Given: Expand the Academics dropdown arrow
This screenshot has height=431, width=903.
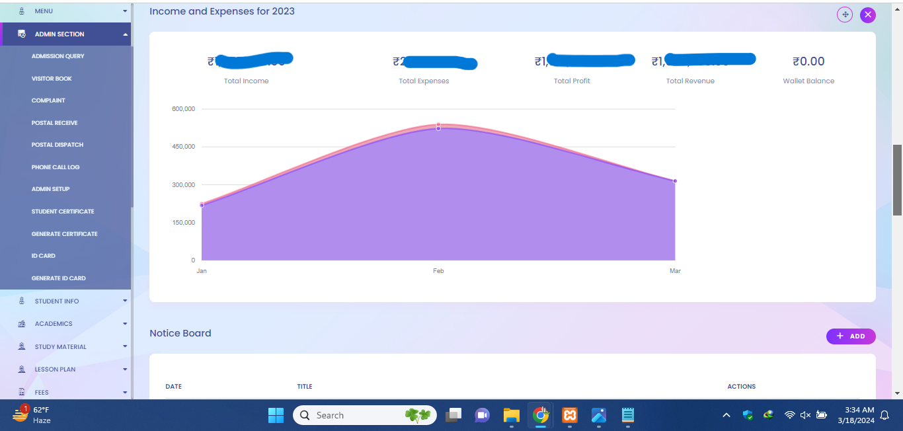Looking at the screenshot, I should (x=125, y=324).
